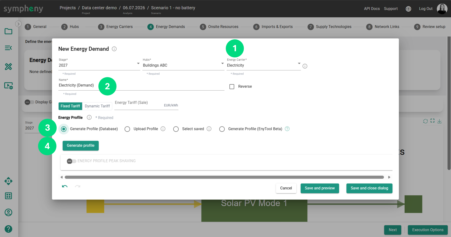Click the undo arrow icon
The height and width of the screenshot is (237, 451).
point(65,186)
